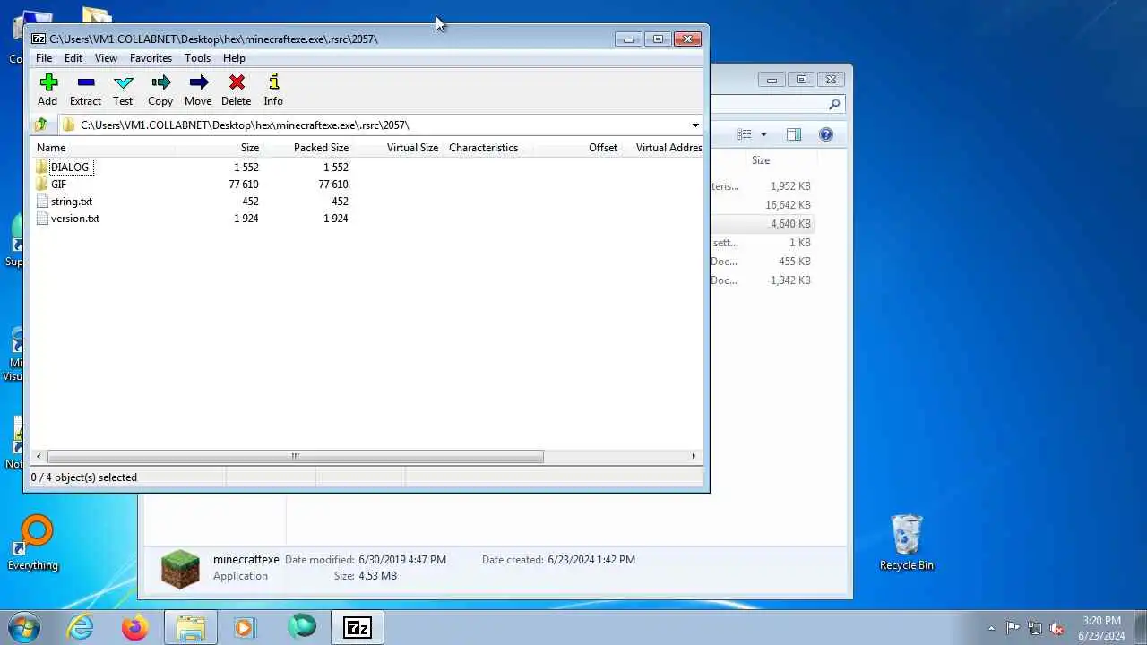Open the Everything desktop shortcut

click(x=33, y=542)
